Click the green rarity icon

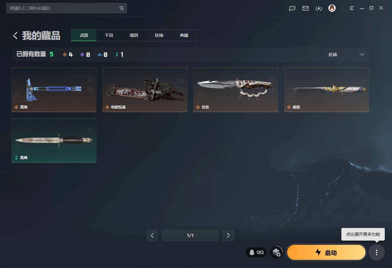pyautogui.click(x=117, y=55)
